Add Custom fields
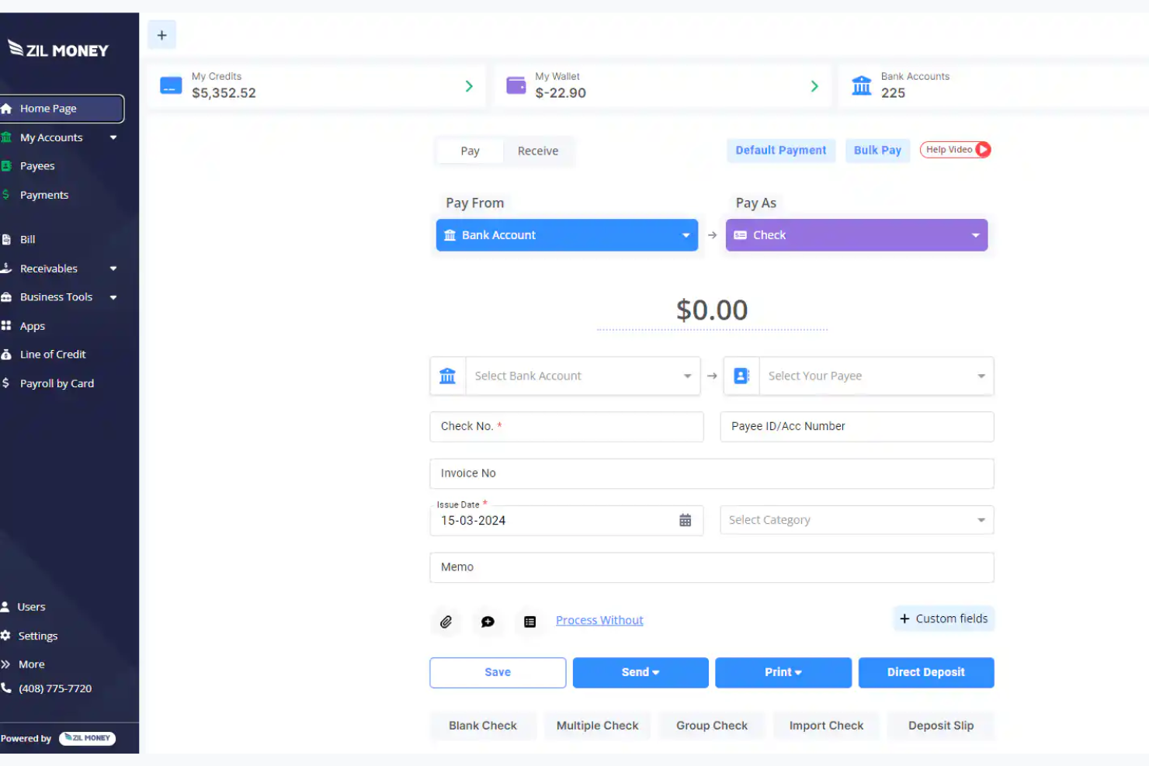 (x=943, y=619)
